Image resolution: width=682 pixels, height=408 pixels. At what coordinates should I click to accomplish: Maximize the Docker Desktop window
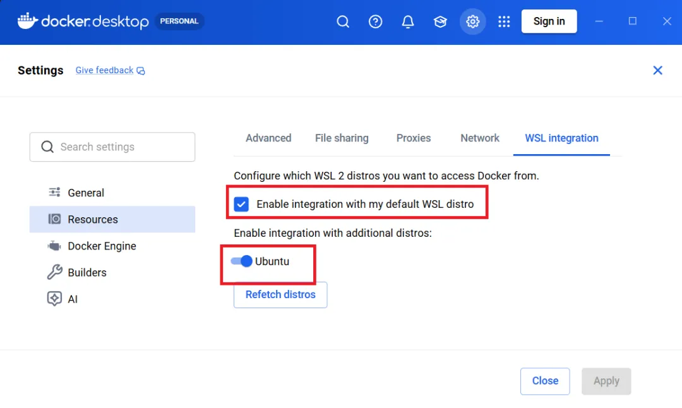pyautogui.click(x=632, y=21)
